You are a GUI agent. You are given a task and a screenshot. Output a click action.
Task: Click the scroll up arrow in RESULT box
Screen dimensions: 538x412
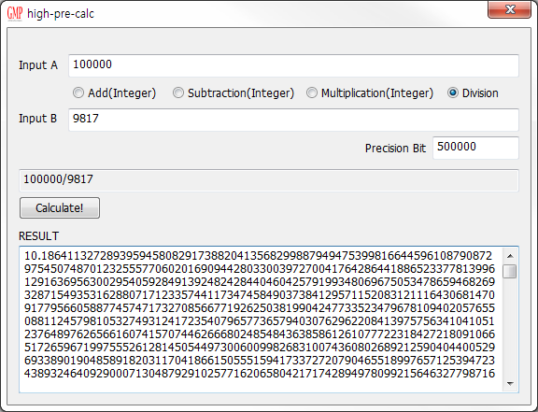pos(510,256)
